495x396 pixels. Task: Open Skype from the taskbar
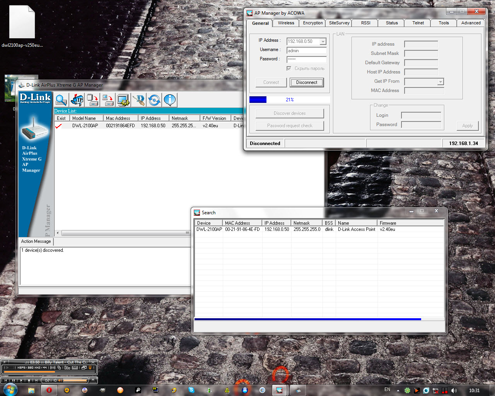coord(191,390)
